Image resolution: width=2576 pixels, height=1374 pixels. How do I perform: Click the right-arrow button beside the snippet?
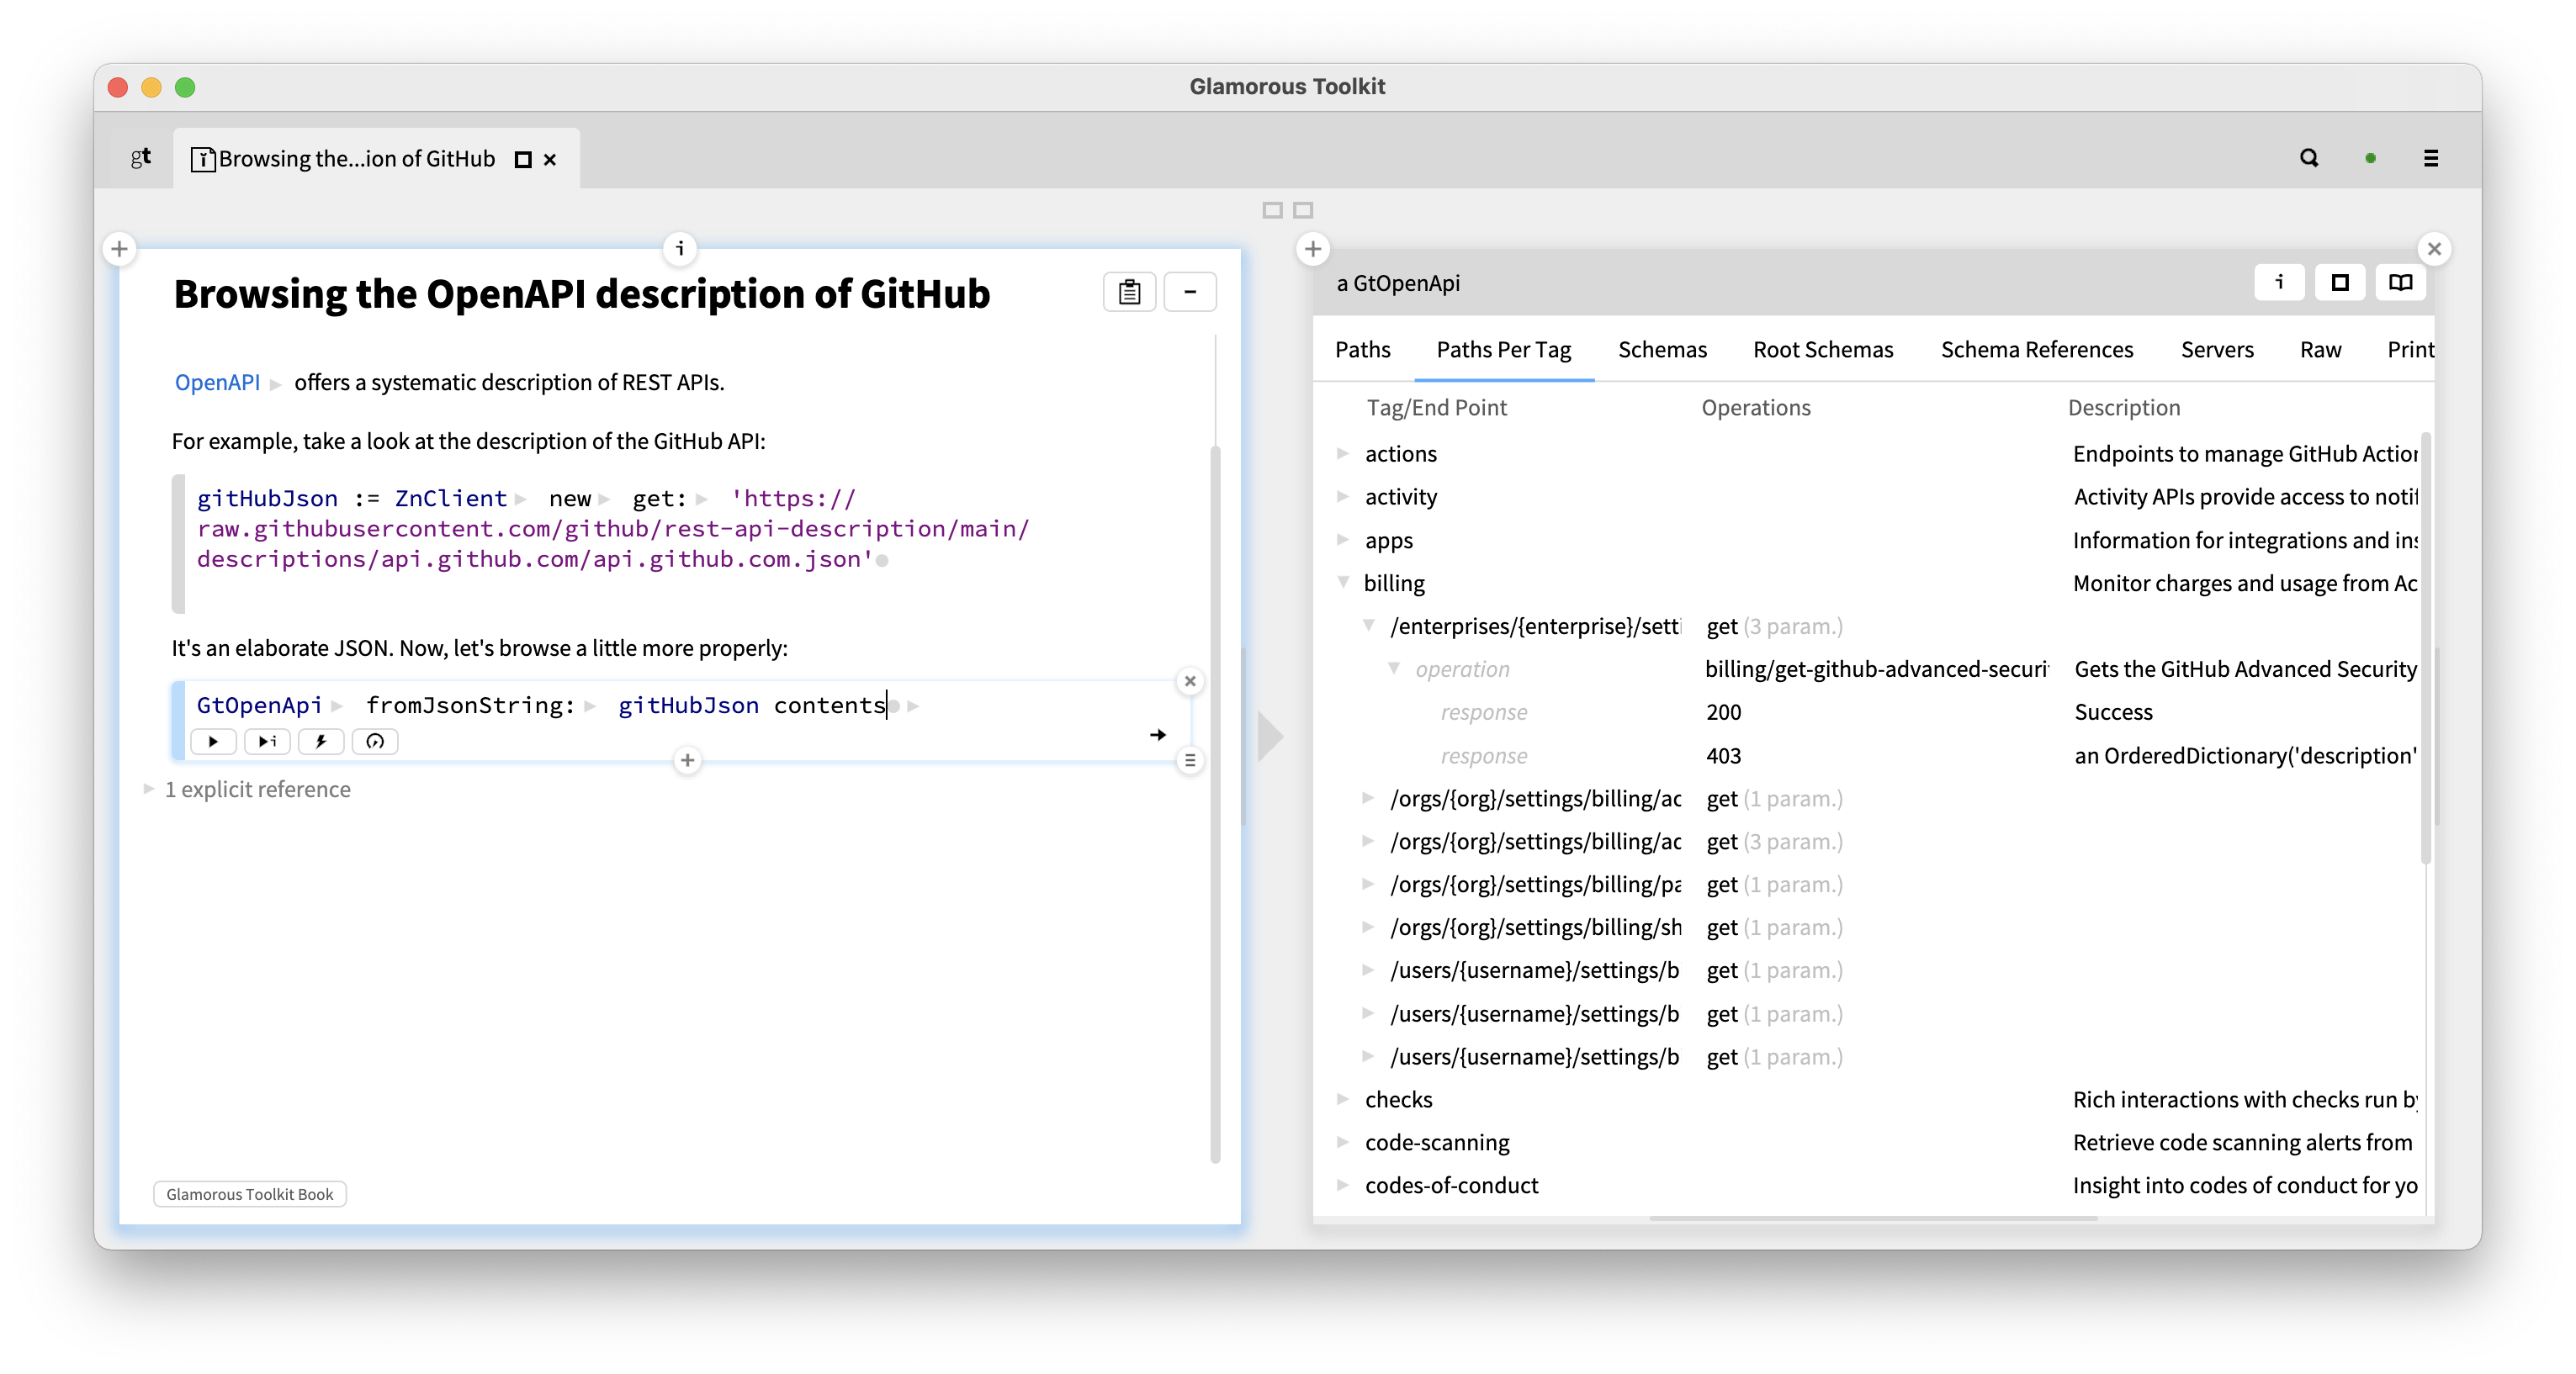[x=1158, y=734]
